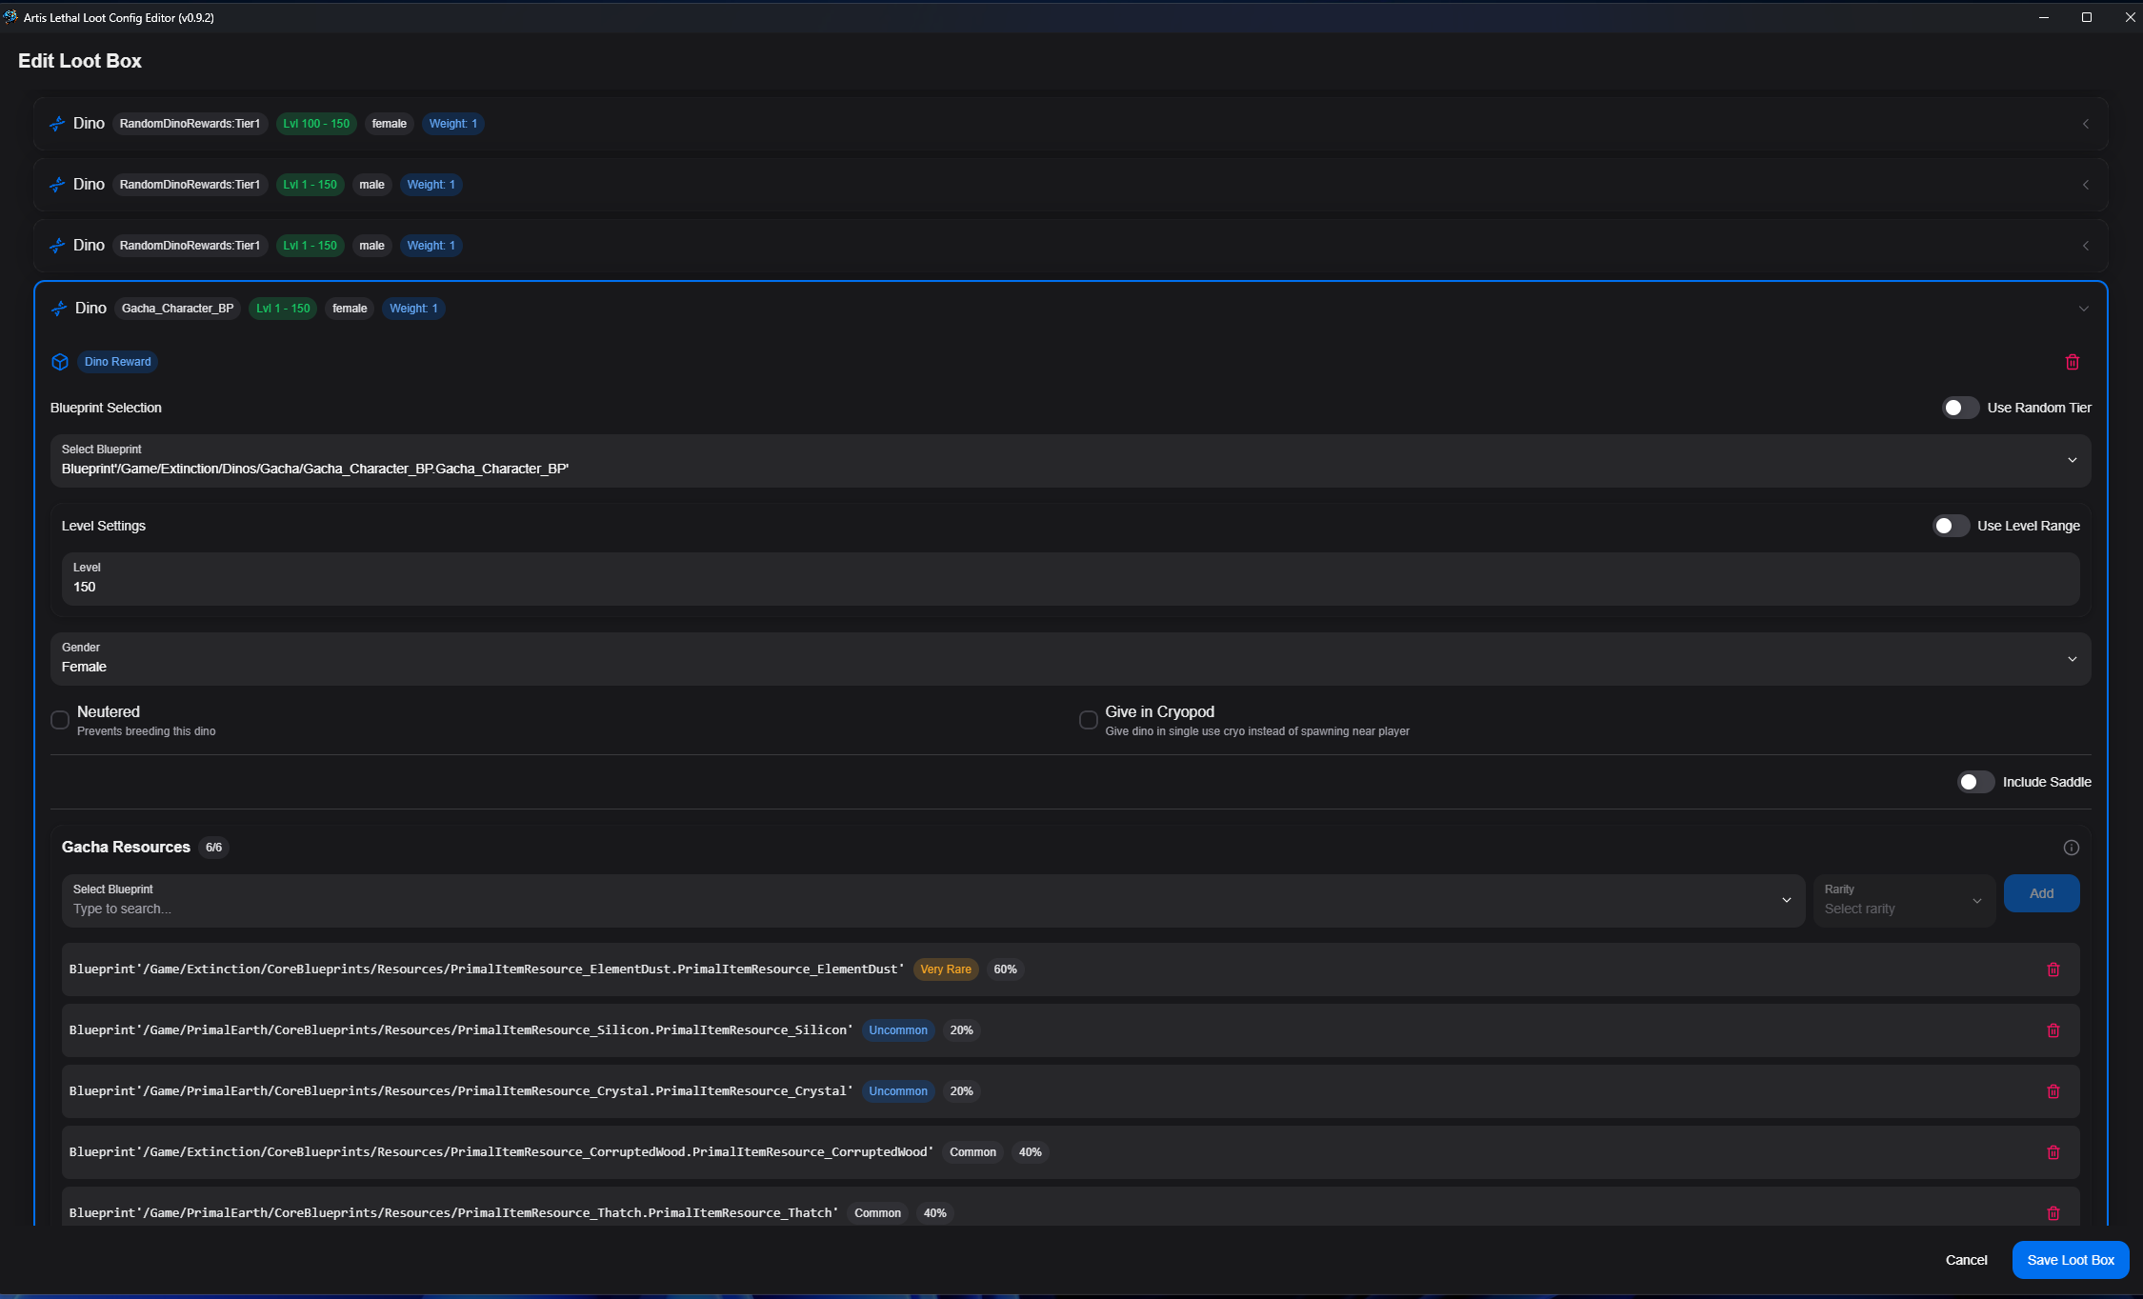Click the cube icon beside Dino Reward
The width and height of the screenshot is (2143, 1299).
tap(60, 362)
